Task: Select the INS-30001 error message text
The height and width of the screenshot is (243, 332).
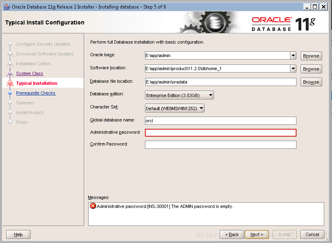Action: pyautogui.click(x=165, y=206)
